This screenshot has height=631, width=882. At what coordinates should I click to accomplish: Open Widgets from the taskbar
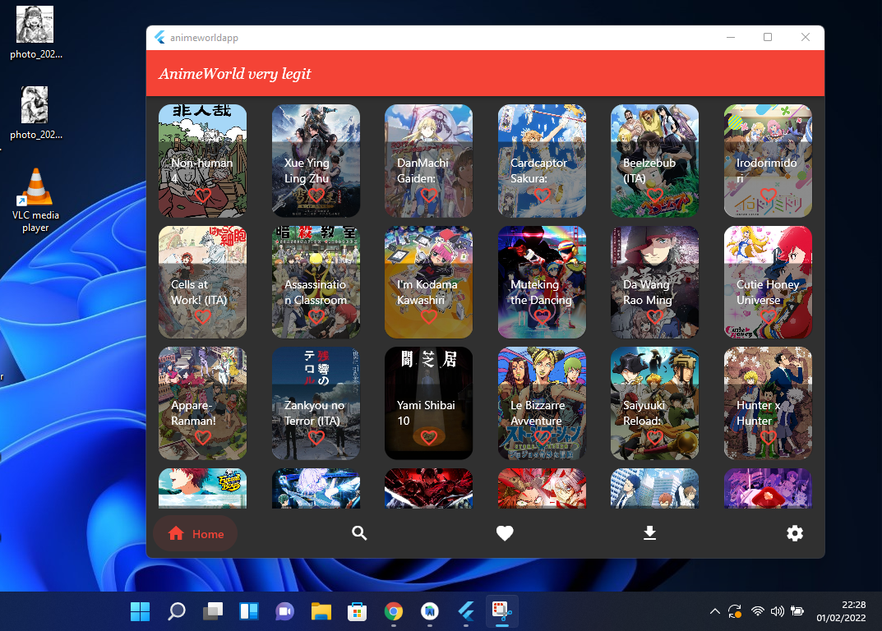pos(248,611)
